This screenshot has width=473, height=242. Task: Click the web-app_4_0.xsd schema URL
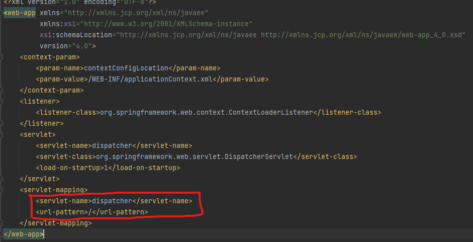click(361, 35)
